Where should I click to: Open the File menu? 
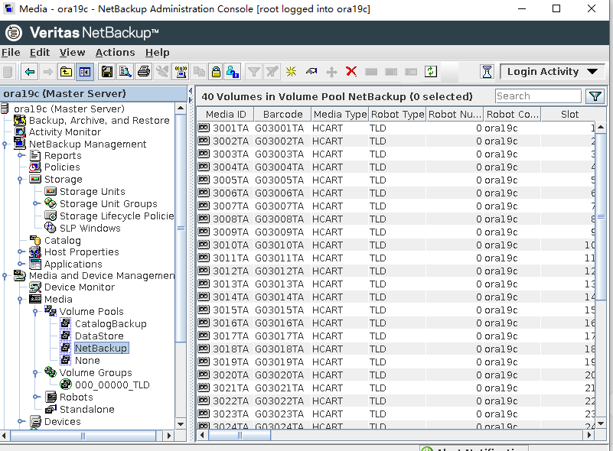click(x=11, y=52)
